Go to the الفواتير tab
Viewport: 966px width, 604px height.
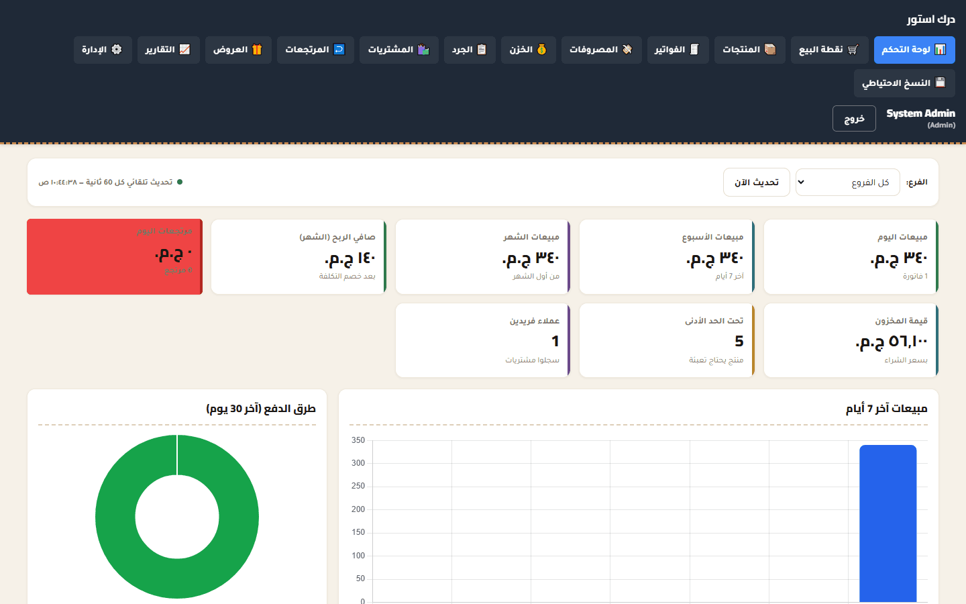pyautogui.click(x=678, y=50)
